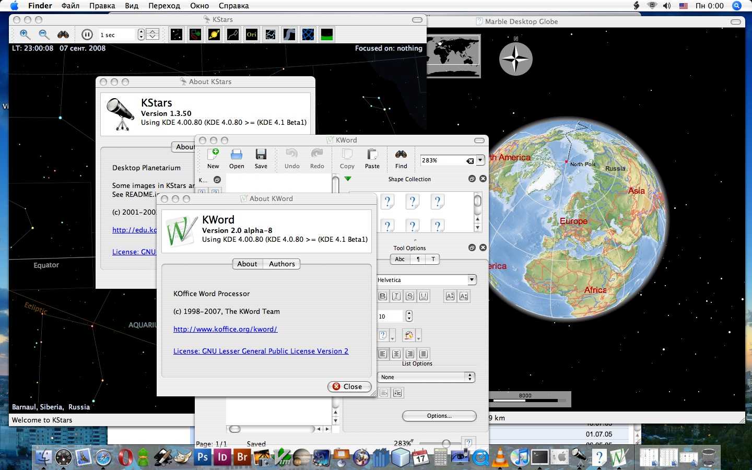Viewport: 752px width, 470px height.
Task: Open the KWord zoom percentage dropdown
Action: 480,160
